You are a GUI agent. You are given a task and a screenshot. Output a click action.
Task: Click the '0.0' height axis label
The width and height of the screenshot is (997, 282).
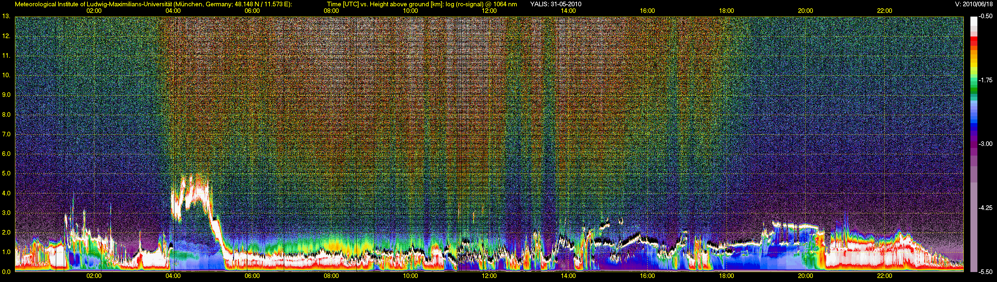click(x=6, y=272)
